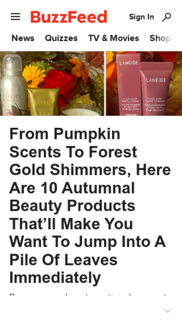View the gold beauty products photo
Image resolution: width=182 pixels, height=324 pixels.
pyautogui.click(x=52, y=83)
